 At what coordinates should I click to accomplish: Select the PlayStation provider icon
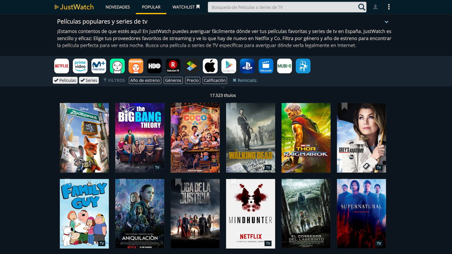247,66
